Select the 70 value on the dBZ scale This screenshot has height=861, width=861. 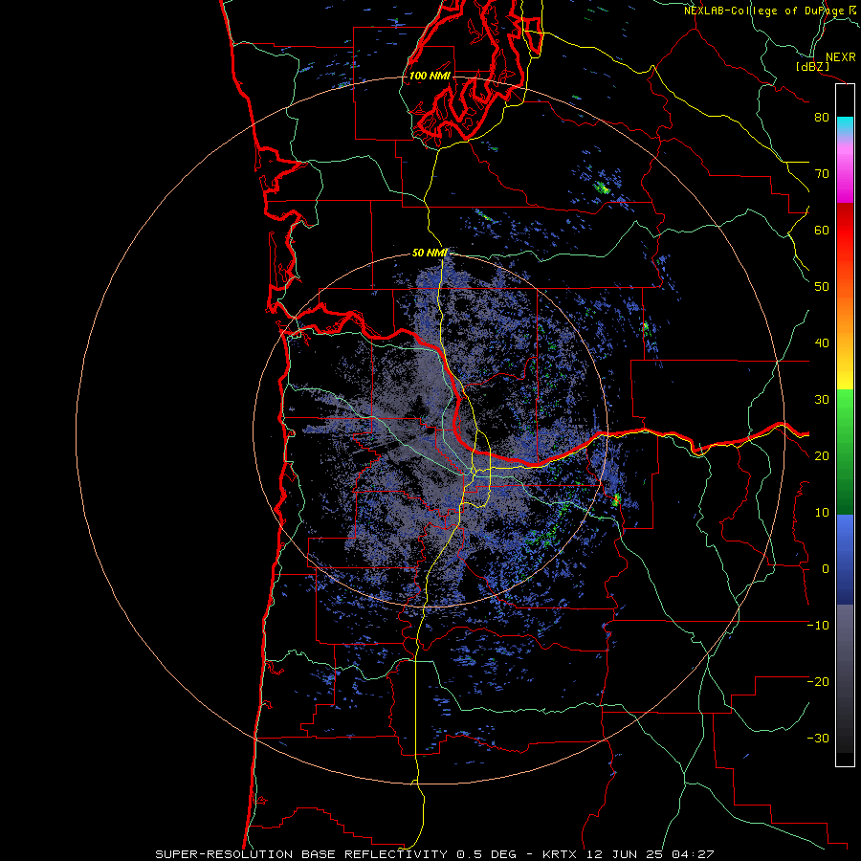[822, 174]
